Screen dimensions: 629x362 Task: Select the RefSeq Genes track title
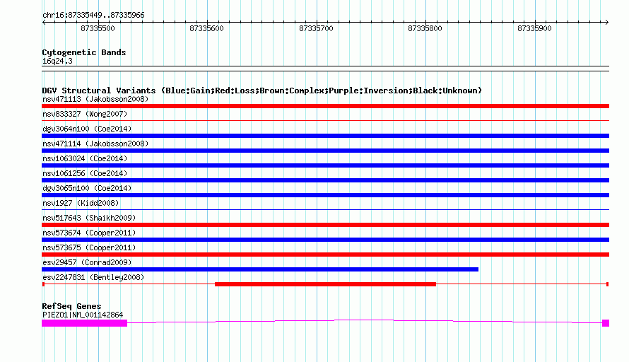coord(72,306)
